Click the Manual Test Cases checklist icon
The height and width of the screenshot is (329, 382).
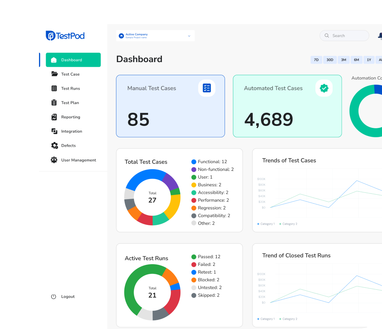click(x=206, y=88)
